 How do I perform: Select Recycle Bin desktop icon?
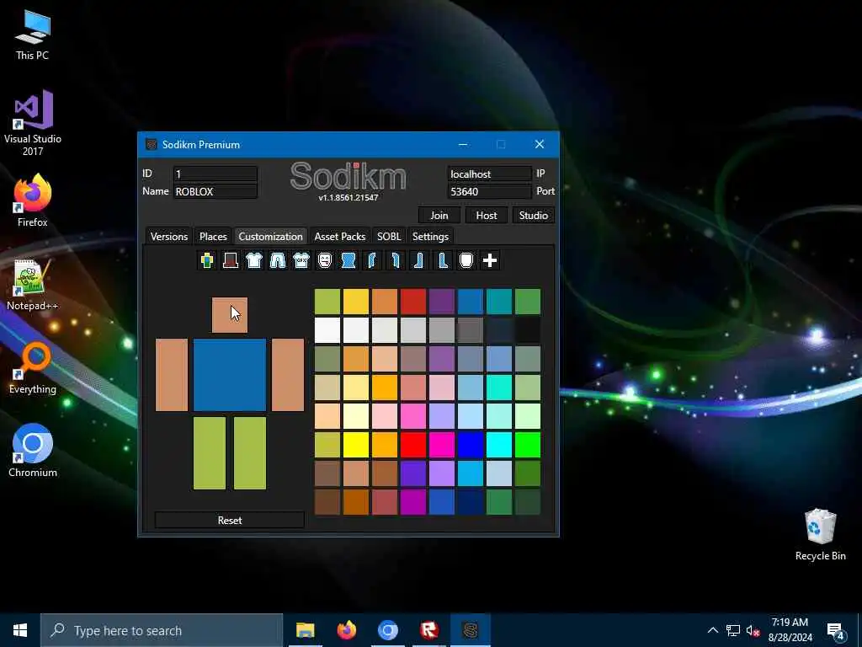click(820, 535)
